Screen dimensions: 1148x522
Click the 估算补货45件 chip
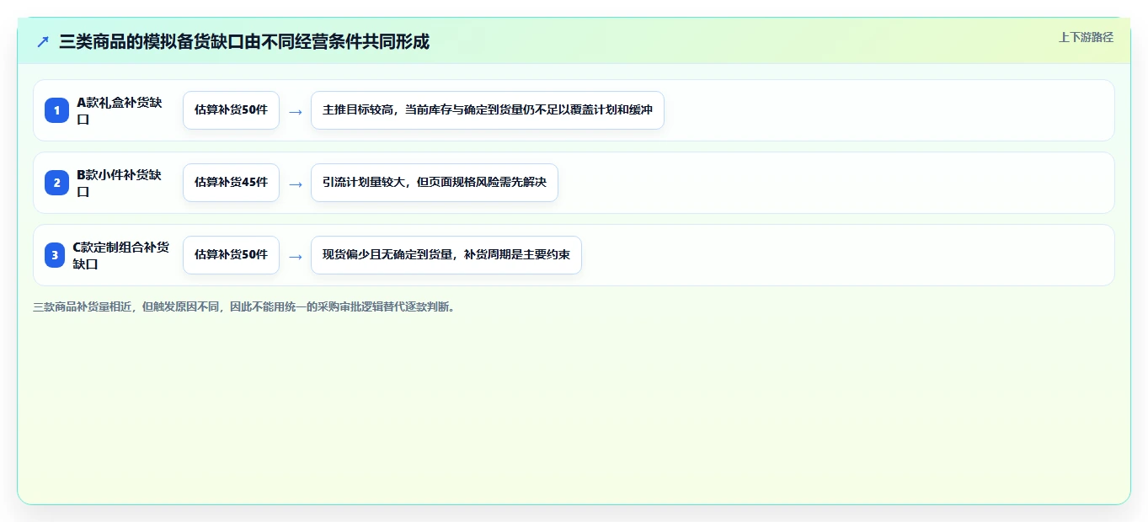[x=231, y=183]
